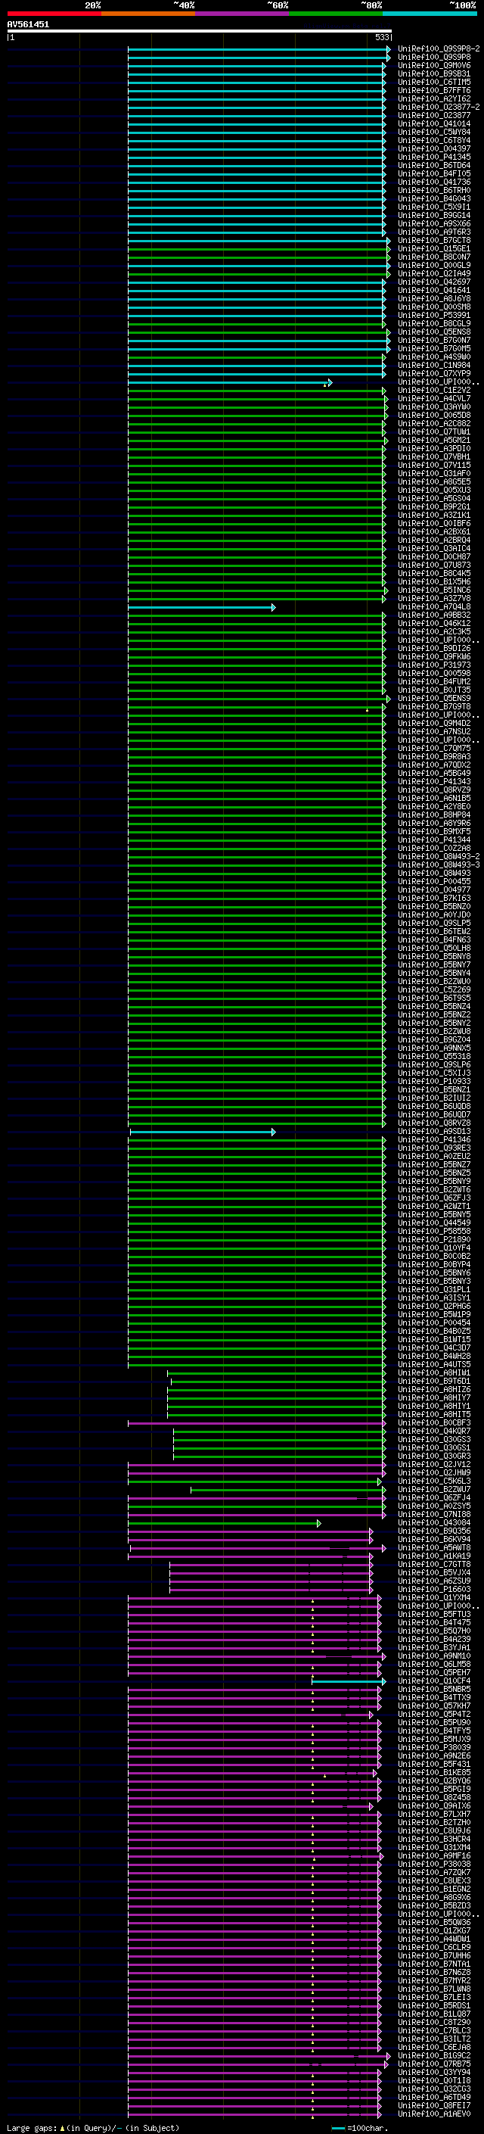Click the white query sequence ruler bar
484x2134 pixels.
click(x=200, y=32)
